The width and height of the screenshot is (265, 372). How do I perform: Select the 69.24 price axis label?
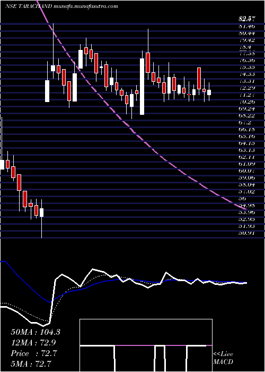pos(247,109)
